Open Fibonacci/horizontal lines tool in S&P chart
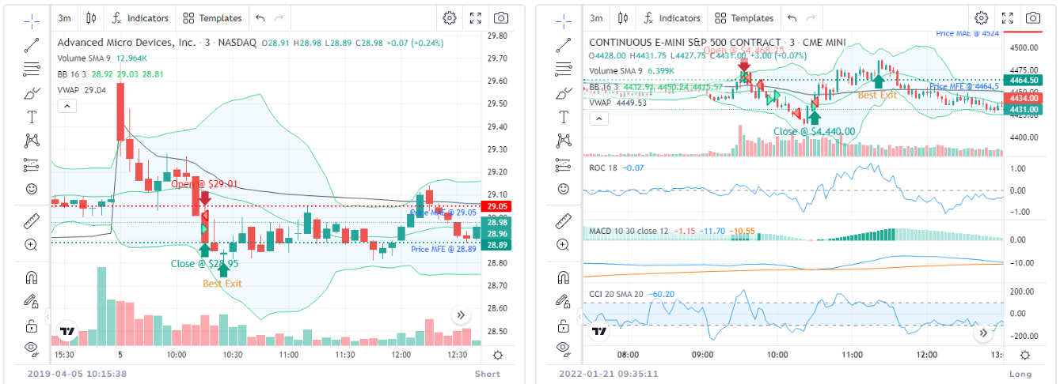This screenshot has height=384, width=1060. click(564, 69)
